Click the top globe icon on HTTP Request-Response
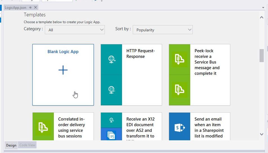Screen dimensions: 268x153 pyautogui.click(x=111, y=59)
